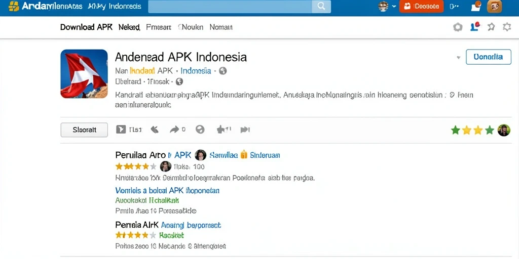Click the reply arrow icon
This screenshot has width=519, height=259.
[155, 129]
